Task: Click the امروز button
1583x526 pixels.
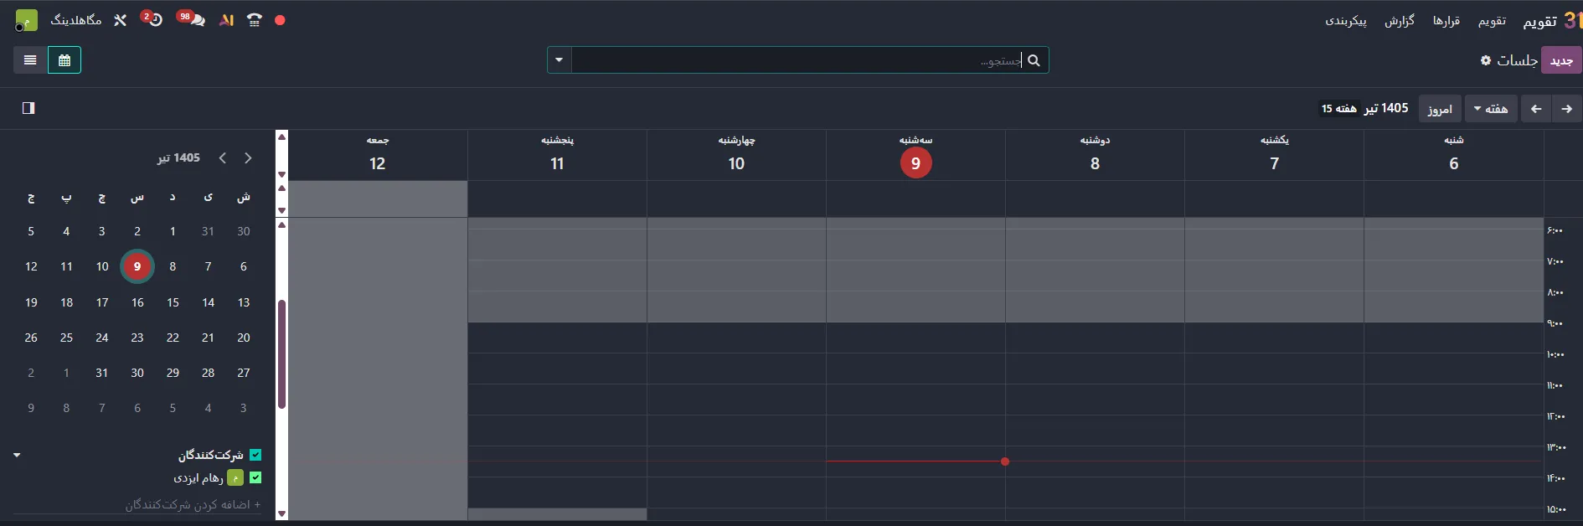Action: (x=1440, y=109)
